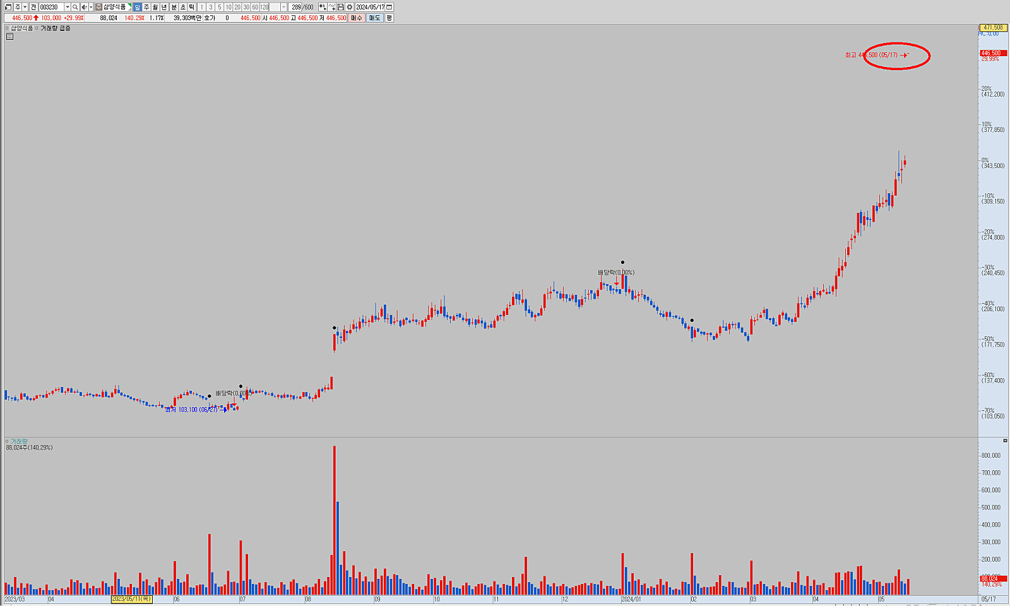Click the date field 2024/05/17
Screen dimensions: 1010x606
[370, 7]
